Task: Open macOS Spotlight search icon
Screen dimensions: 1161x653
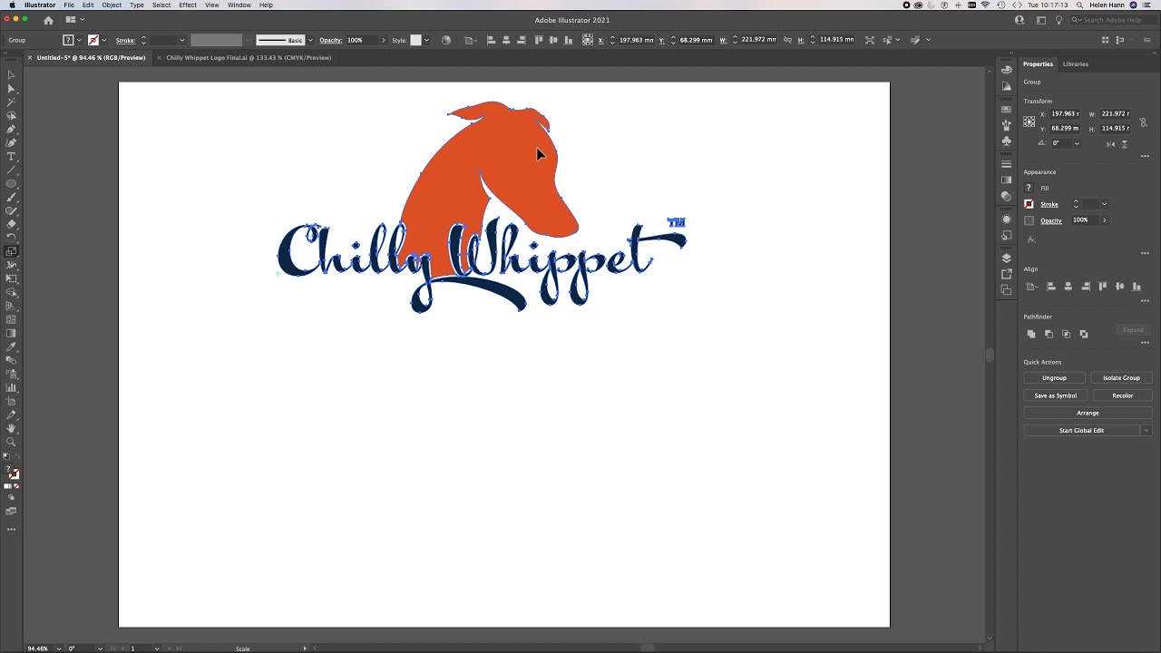Action: tap(1079, 5)
